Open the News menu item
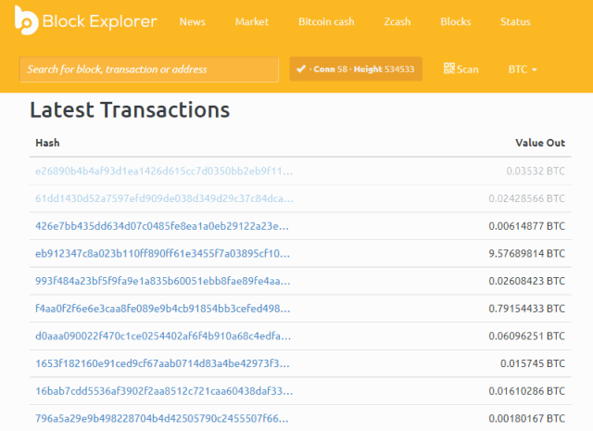 coord(192,21)
